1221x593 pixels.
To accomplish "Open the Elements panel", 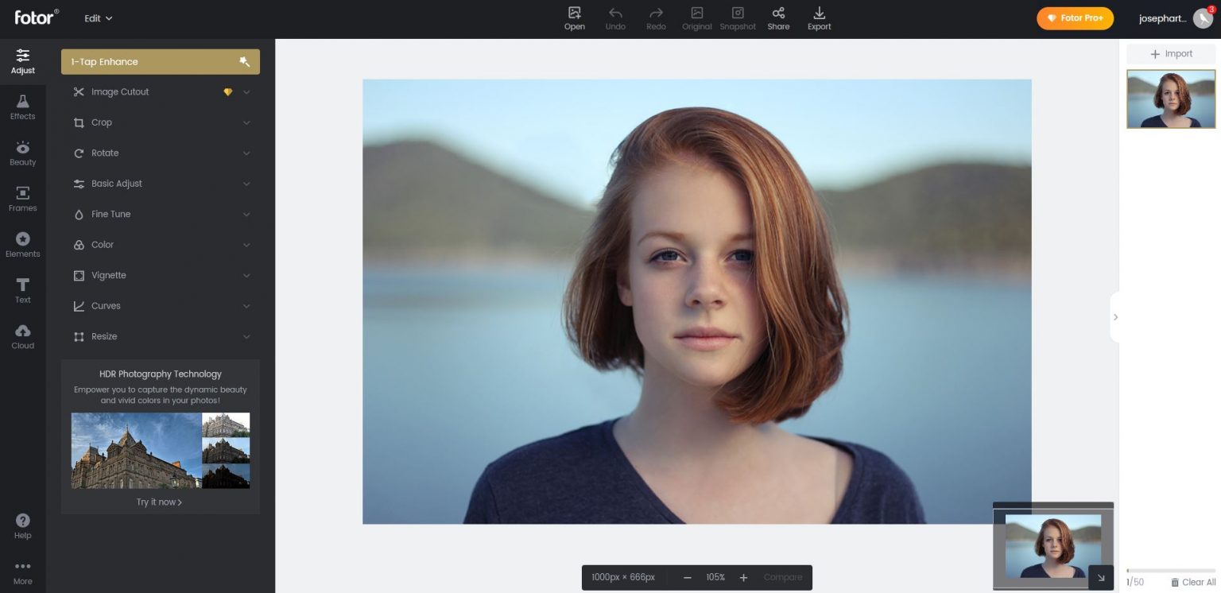I will tap(22, 244).
